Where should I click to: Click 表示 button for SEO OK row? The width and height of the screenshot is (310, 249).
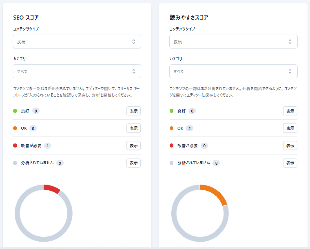(x=133, y=128)
